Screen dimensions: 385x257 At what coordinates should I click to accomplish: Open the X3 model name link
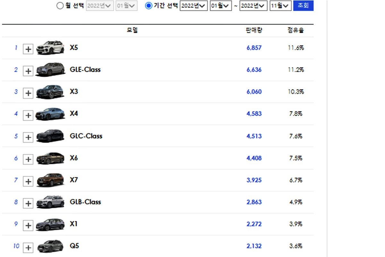pyautogui.click(x=74, y=92)
